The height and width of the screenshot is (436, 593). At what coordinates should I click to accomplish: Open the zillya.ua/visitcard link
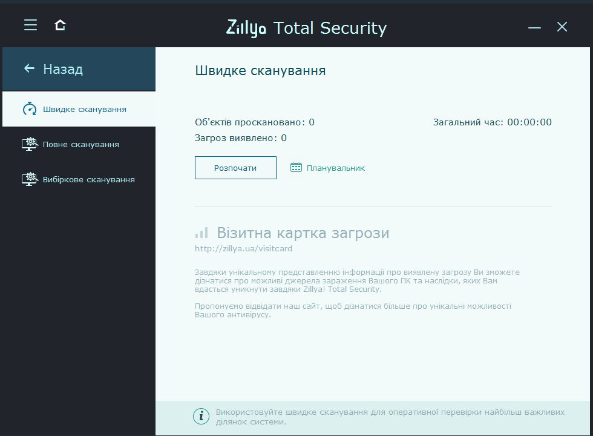click(243, 248)
